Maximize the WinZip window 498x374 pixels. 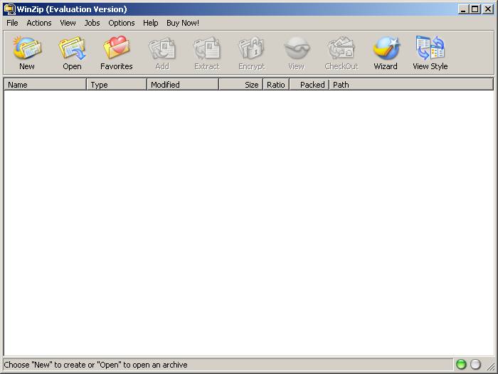[475, 9]
